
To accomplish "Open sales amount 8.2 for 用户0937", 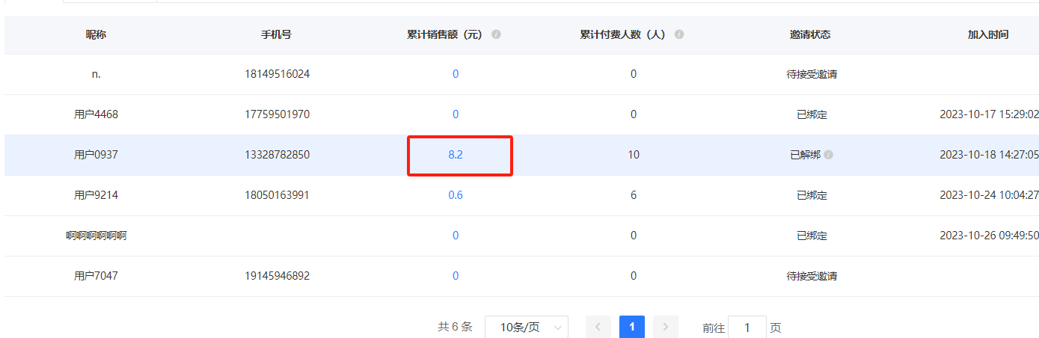I will coord(456,155).
